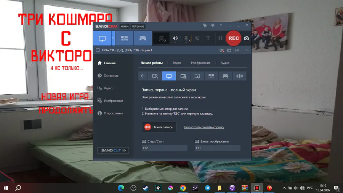This screenshot has height=193, width=343.
Task: Switch to the Начало работы tab
Action: click(x=152, y=63)
